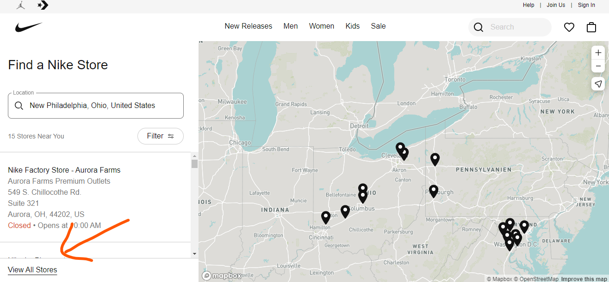Zoom out on the map
The image size is (609, 282).
click(x=598, y=66)
